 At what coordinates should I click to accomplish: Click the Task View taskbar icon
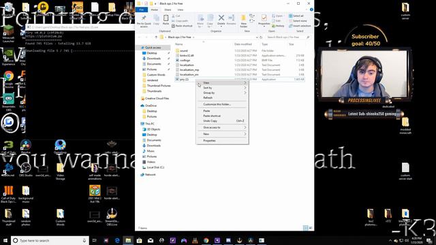pyautogui.click(x=95, y=240)
